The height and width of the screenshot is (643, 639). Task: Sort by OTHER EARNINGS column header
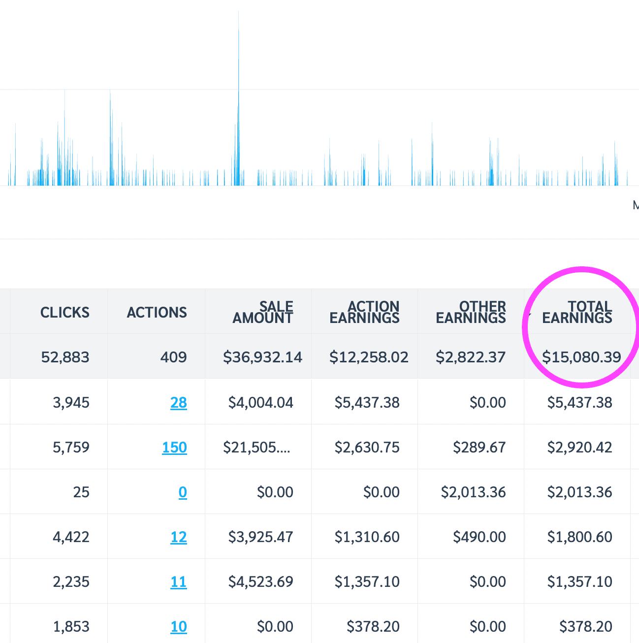[470, 312]
